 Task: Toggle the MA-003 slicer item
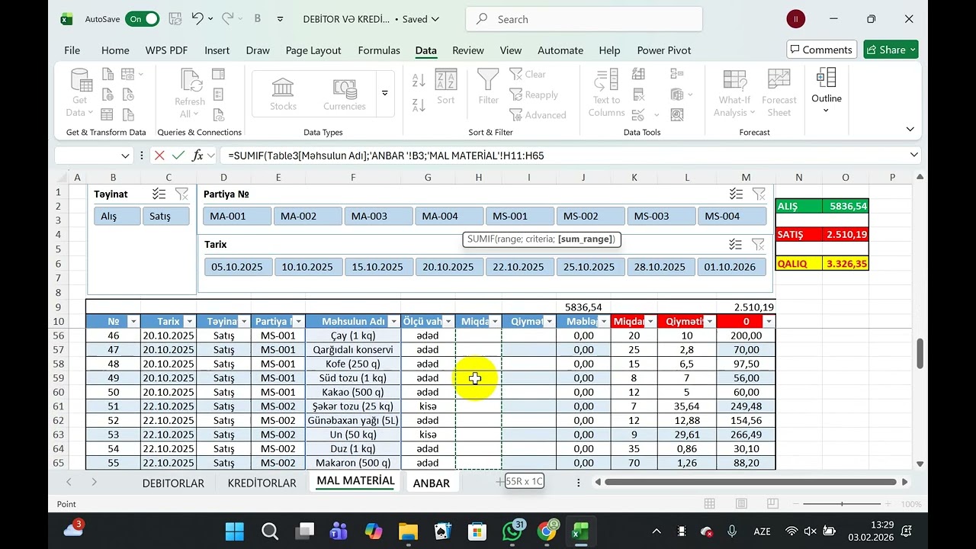(379, 216)
